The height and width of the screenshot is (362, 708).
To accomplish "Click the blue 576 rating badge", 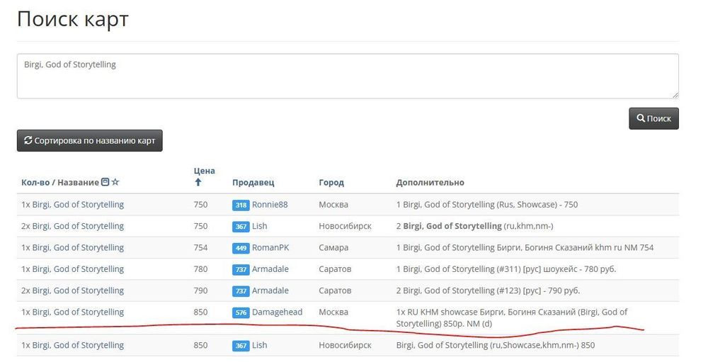I will (241, 312).
